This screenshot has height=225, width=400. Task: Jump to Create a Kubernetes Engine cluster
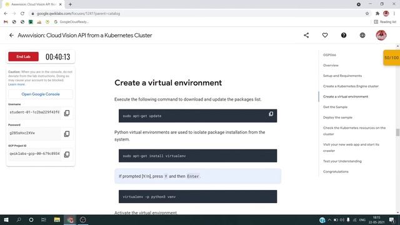click(351, 86)
